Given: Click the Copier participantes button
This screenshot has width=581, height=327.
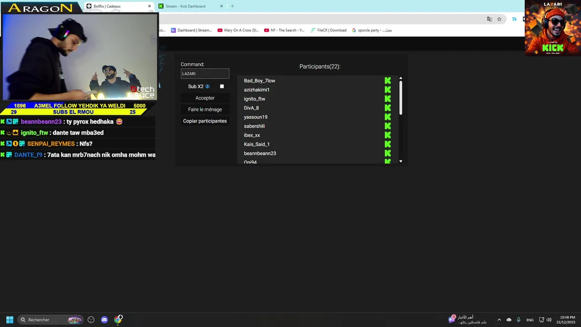Looking at the screenshot, I should click(205, 121).
